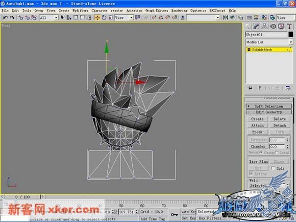Click the Pin Stack icon

[250, 88]
